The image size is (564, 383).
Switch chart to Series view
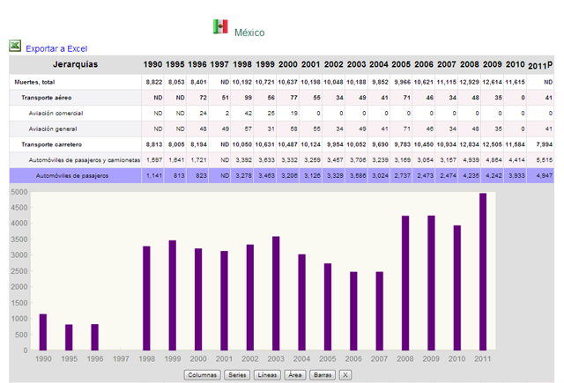(x=236, y=374)
